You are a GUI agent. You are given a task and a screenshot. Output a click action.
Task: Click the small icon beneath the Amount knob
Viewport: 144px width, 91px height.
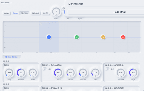[x=121, y=76]
